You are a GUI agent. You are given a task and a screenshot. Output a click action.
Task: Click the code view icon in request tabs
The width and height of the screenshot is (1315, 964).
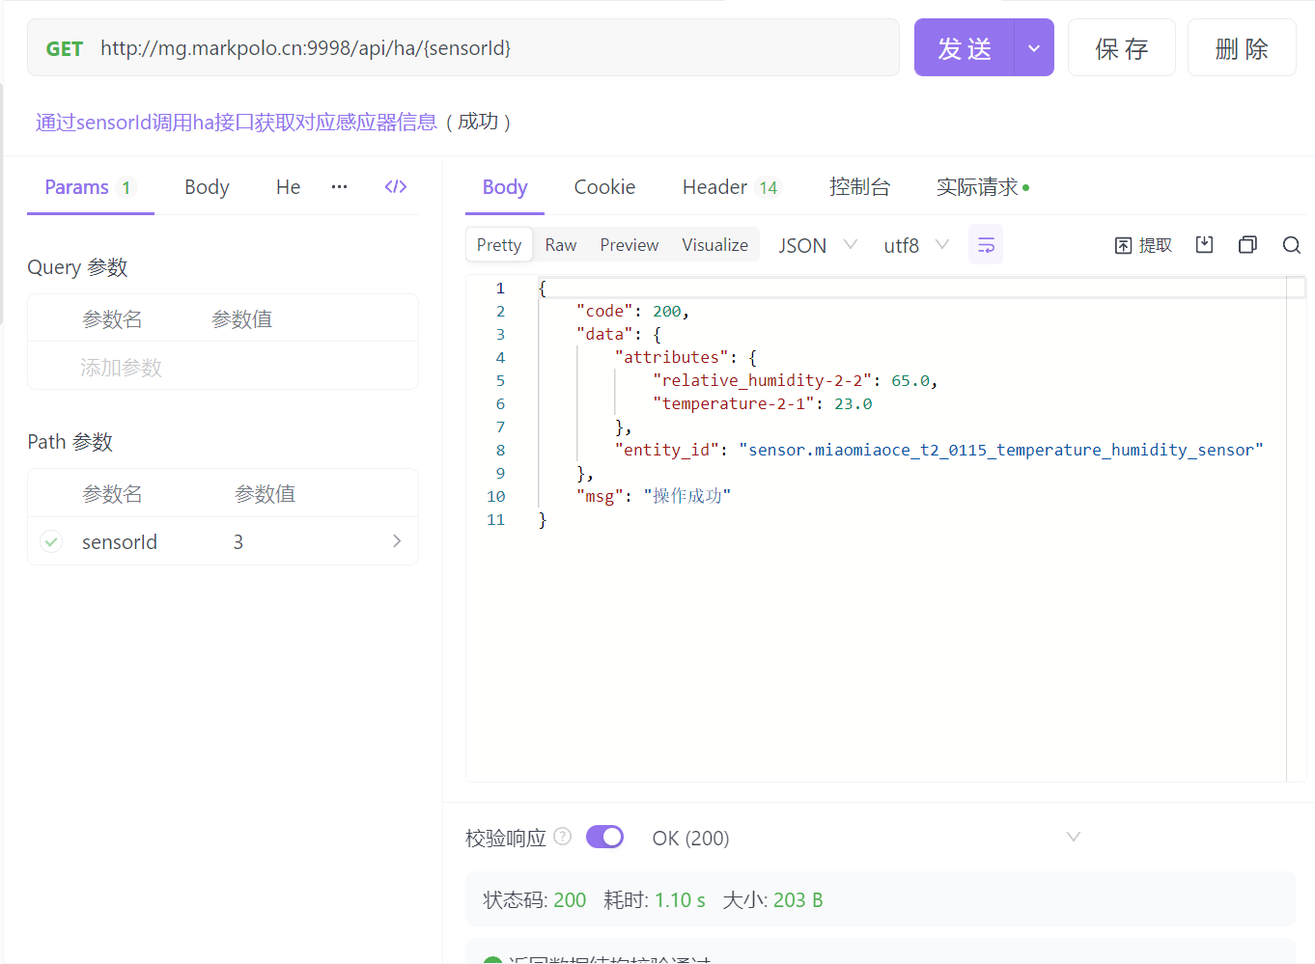coord(396,187)
